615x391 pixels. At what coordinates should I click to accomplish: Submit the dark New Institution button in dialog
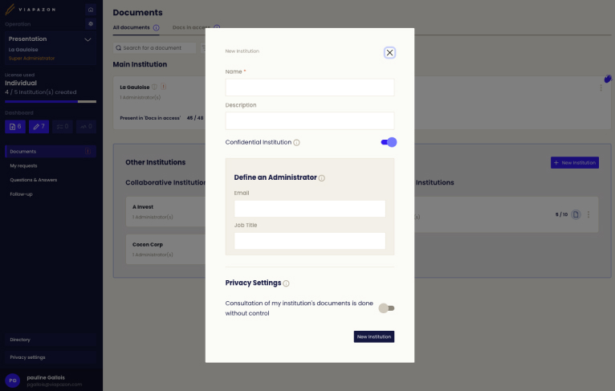pos(374,337)
